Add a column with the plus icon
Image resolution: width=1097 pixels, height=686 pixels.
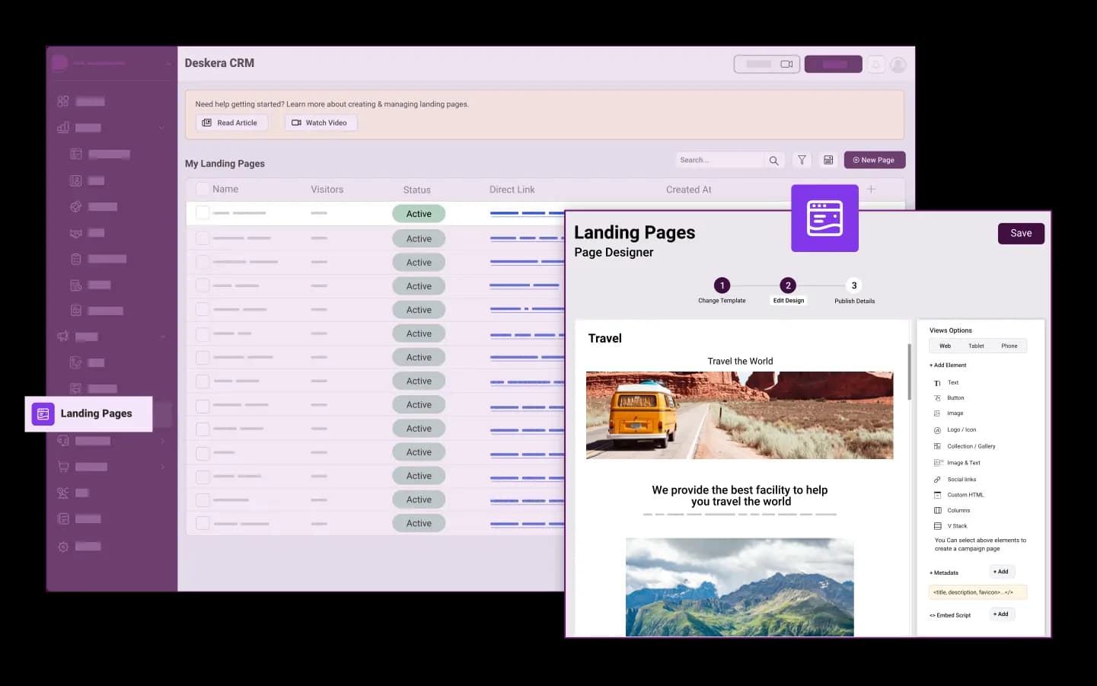(871, 189)
